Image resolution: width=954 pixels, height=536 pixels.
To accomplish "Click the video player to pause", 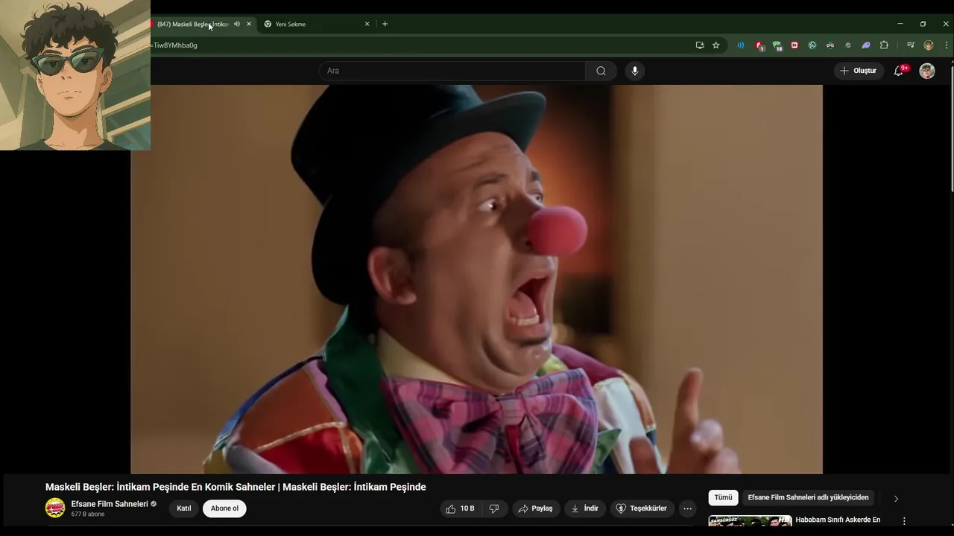I will point(476,279).
